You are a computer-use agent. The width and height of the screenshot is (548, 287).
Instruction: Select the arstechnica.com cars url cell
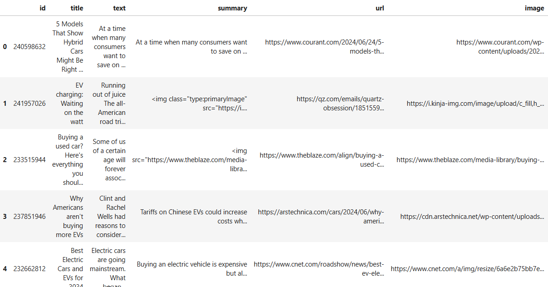tap(321, 217)
